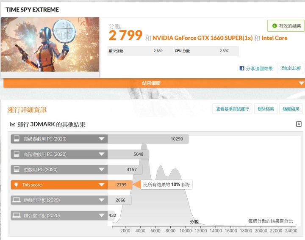Expand the 遊戲用平板 (2020) dropdown arrow

pyautogui.click(x=102, y=200)
